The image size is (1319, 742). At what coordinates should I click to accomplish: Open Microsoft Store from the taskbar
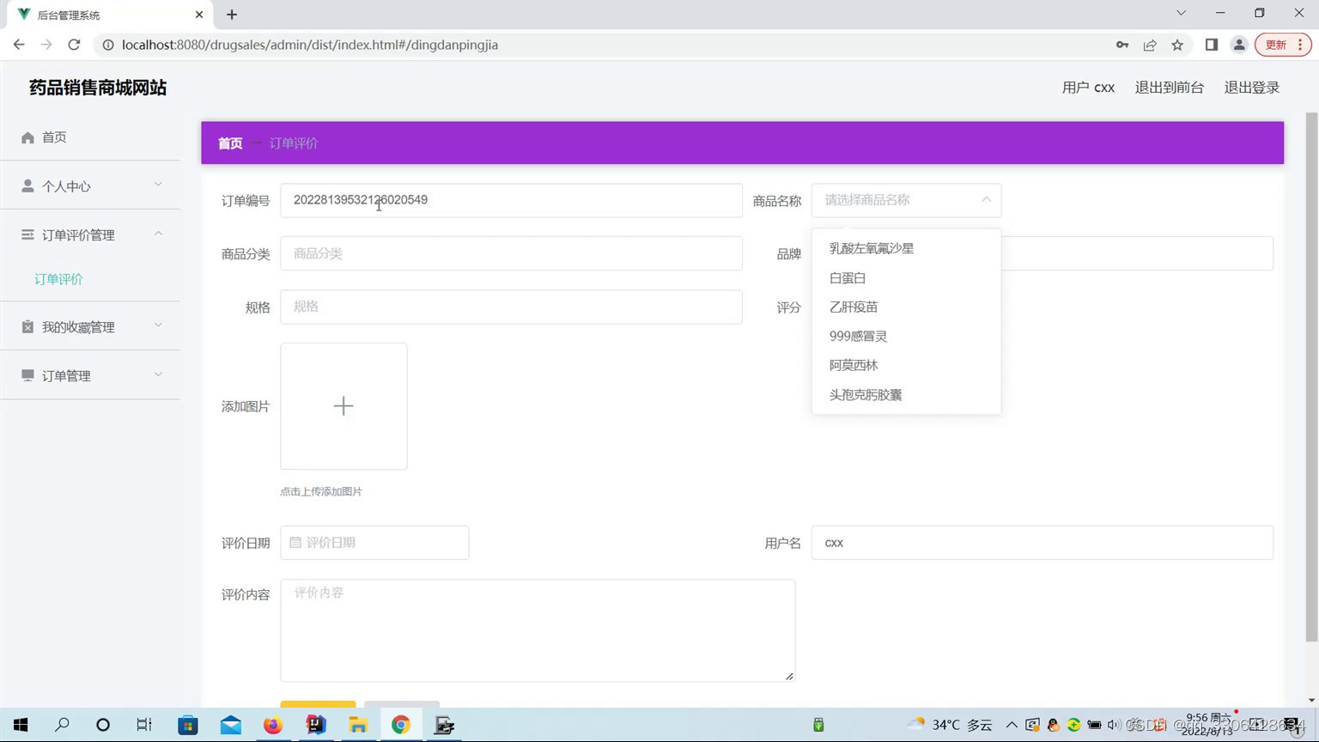pos(187,725)
